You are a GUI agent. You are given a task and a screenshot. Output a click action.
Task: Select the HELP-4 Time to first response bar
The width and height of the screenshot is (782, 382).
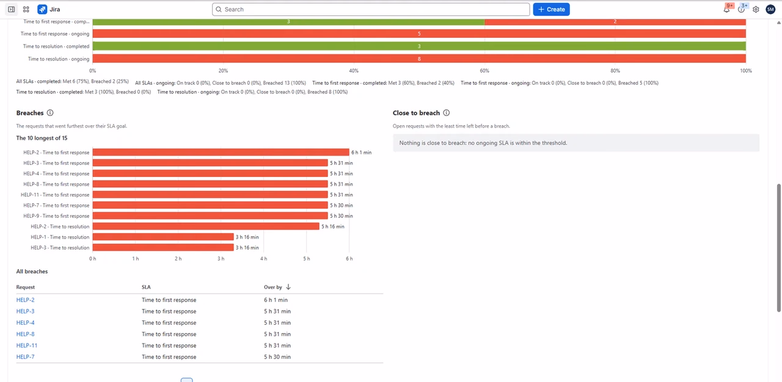[x=210, y=173]
